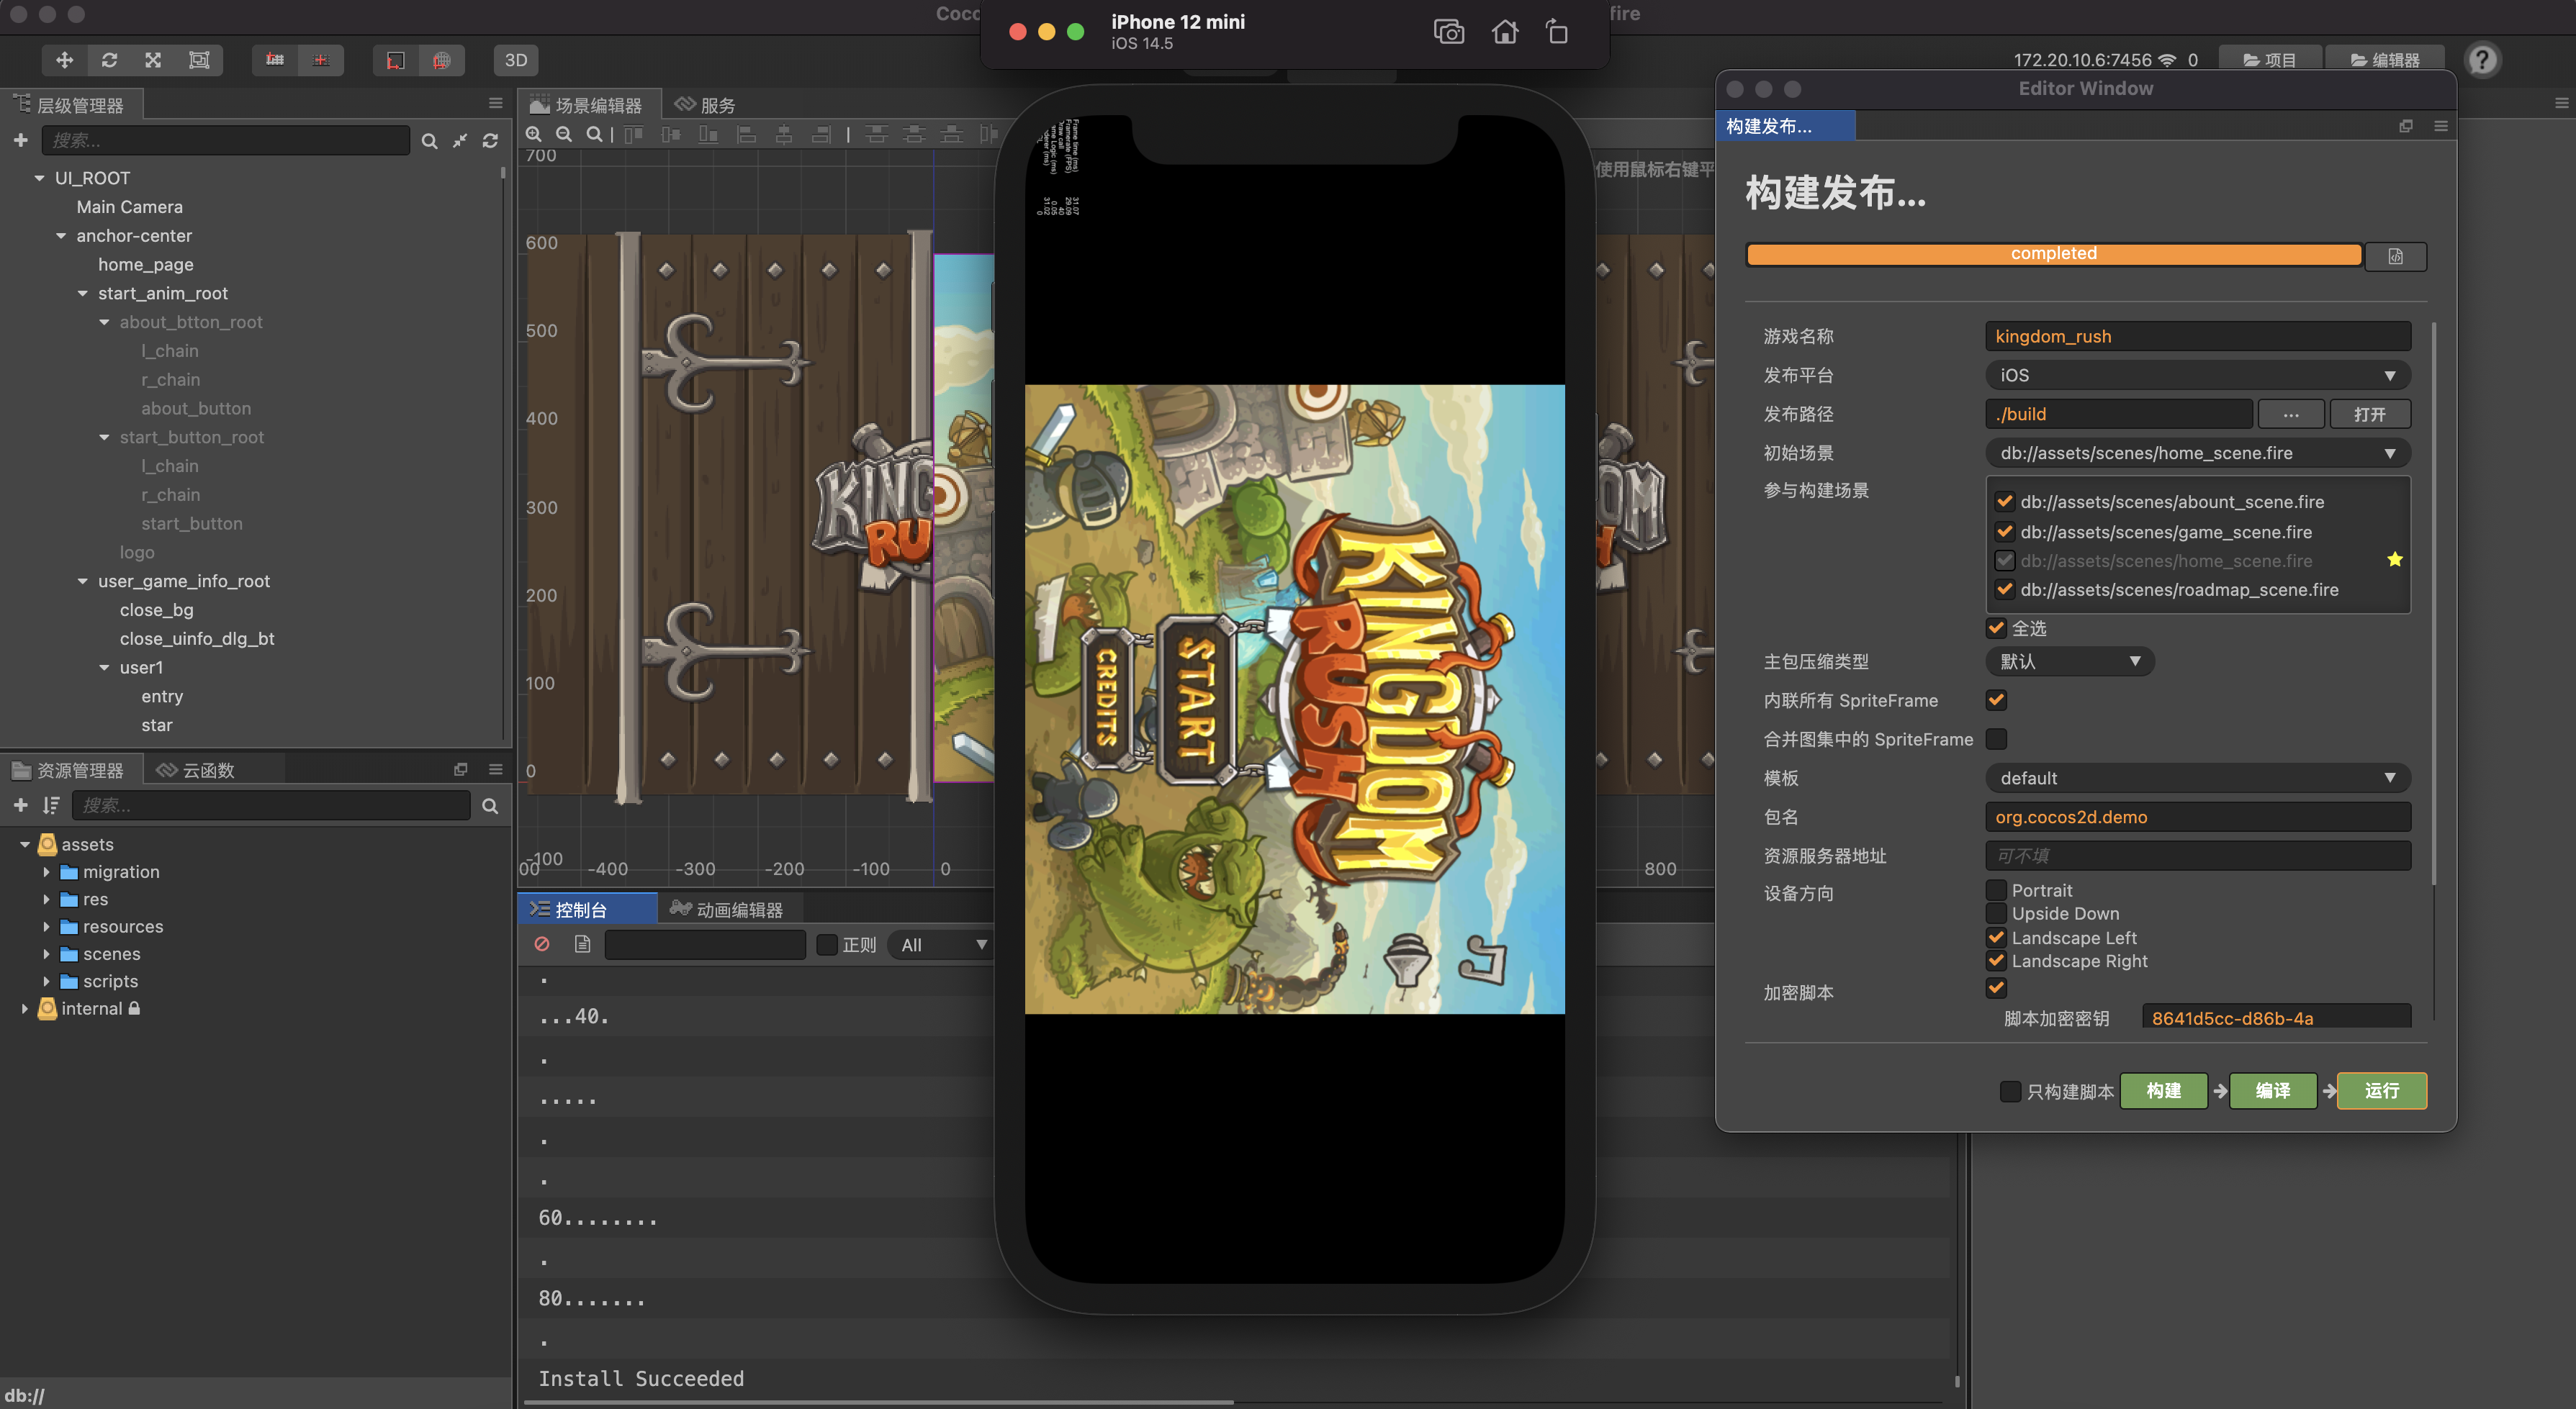2576x1409 pixels.
Task: Enable 合并图集中的 SpriteFrame checkbox
Action: tap(1996, 740)
